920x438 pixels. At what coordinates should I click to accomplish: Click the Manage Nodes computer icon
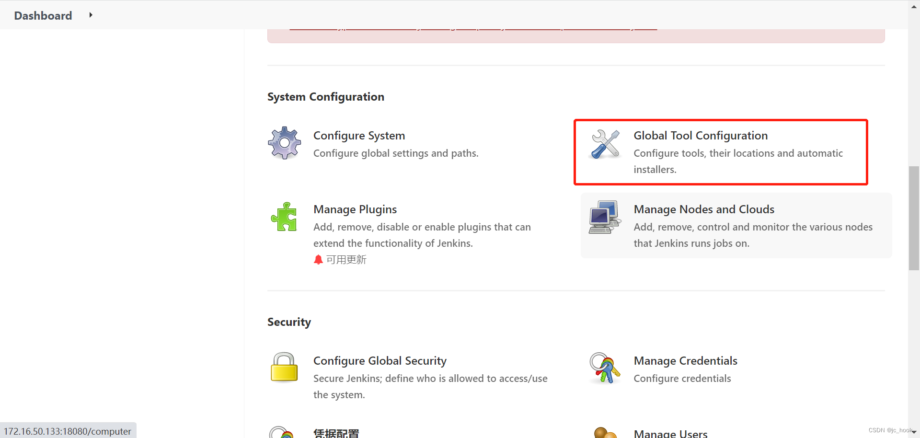pyautogui.click(x=605, y=217)
